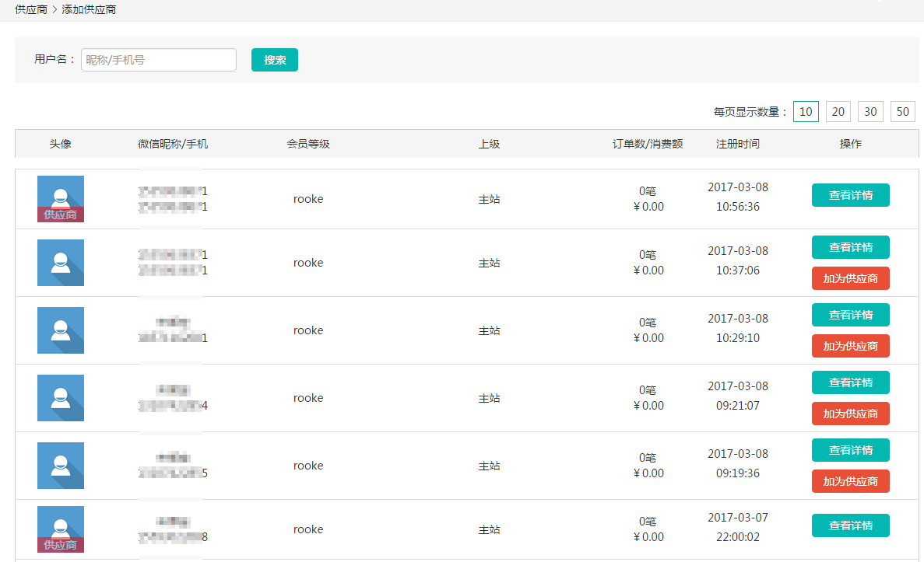The height and width of the screenshot is (562, 924).
Task: Click the user avatar in the 09:21:07 row
Action: tap(61, 398)
